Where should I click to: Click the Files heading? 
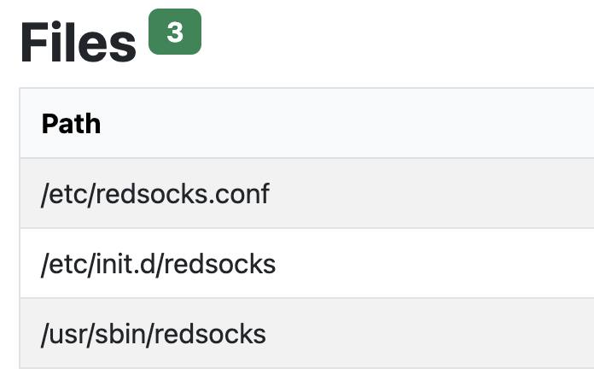pos(79,43)
